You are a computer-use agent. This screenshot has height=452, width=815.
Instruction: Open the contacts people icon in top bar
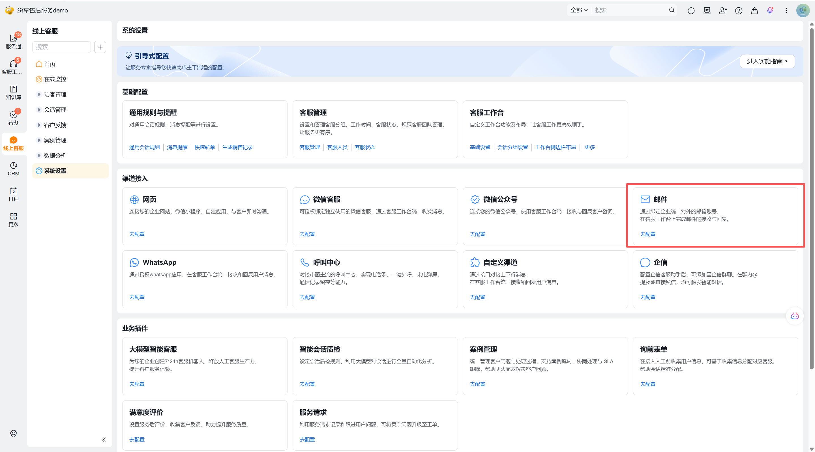(723, 10)
